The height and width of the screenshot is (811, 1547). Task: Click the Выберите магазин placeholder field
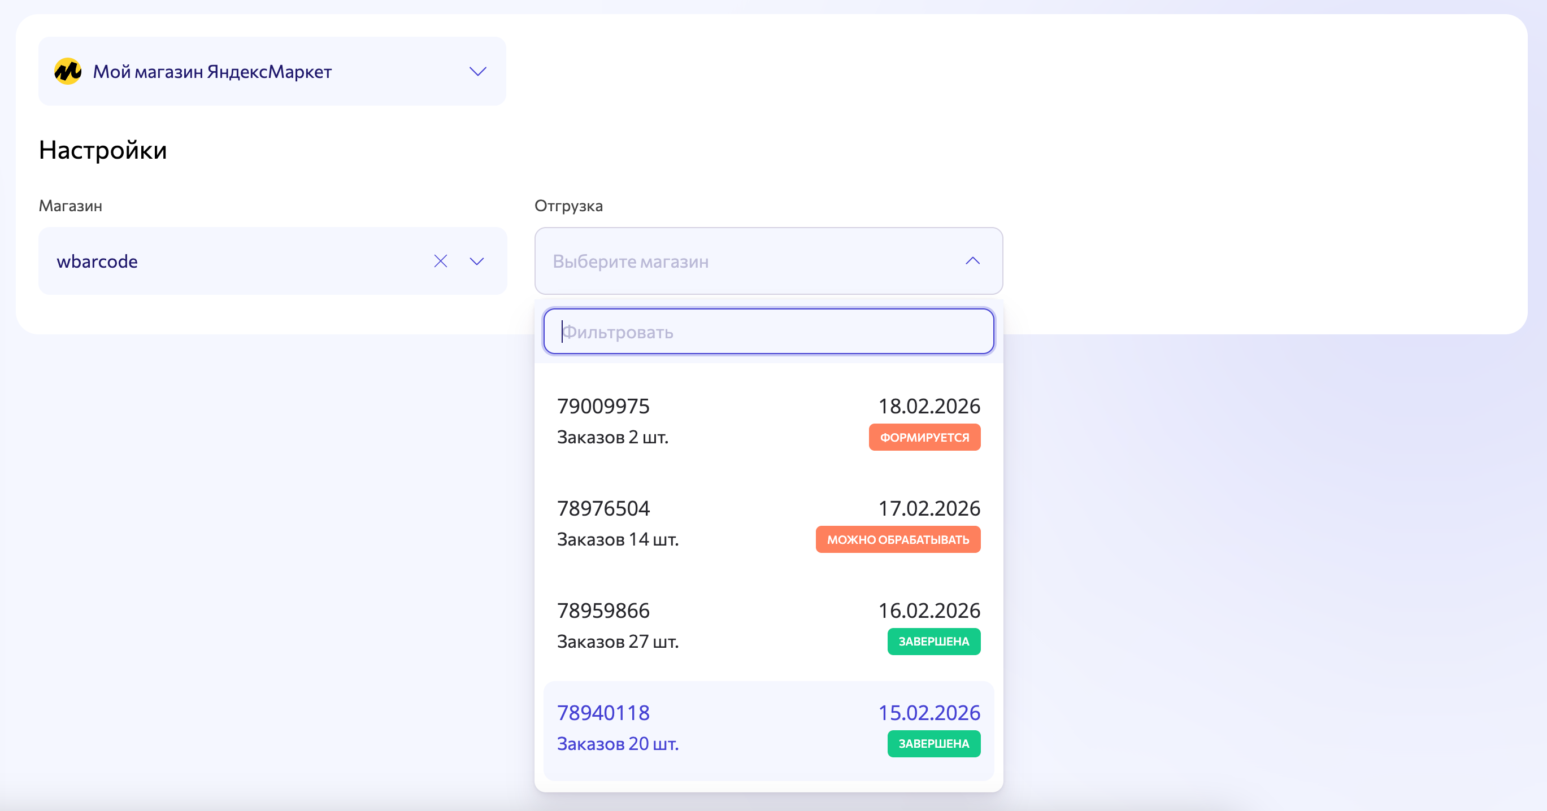tap(631, 261)
